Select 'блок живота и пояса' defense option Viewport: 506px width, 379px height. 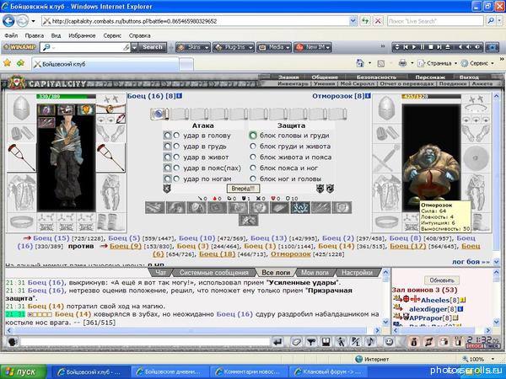tap(253, 157)
